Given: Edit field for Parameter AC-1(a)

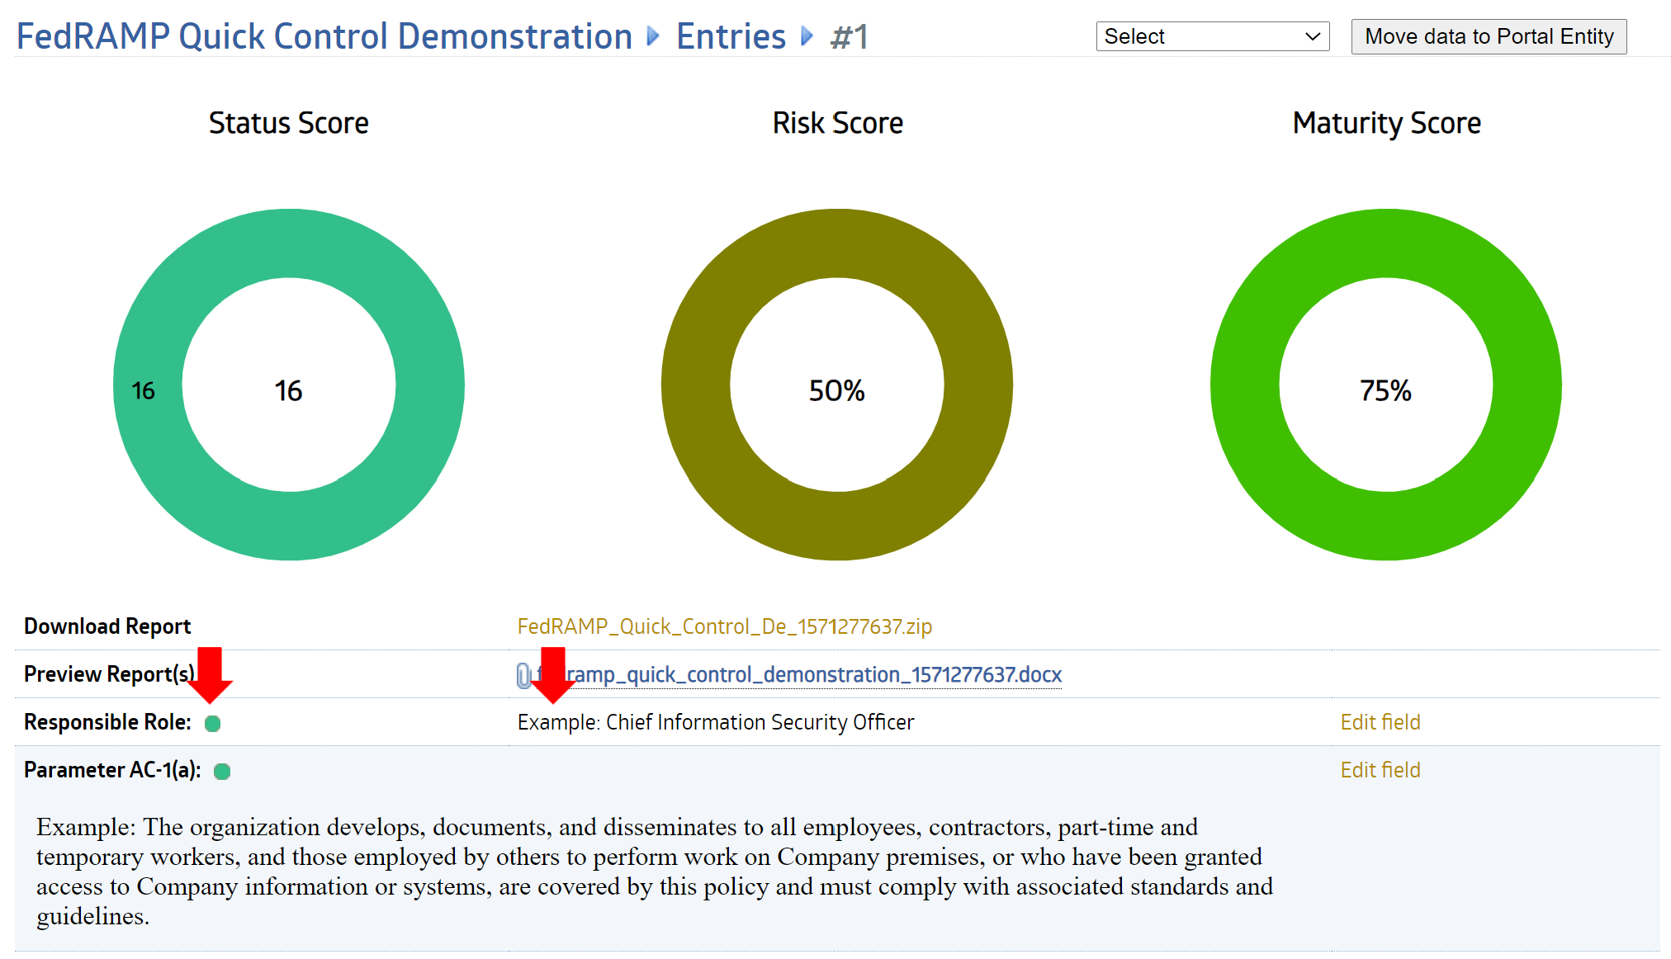Looking at the screenshot, I should tap(1380, 770).
